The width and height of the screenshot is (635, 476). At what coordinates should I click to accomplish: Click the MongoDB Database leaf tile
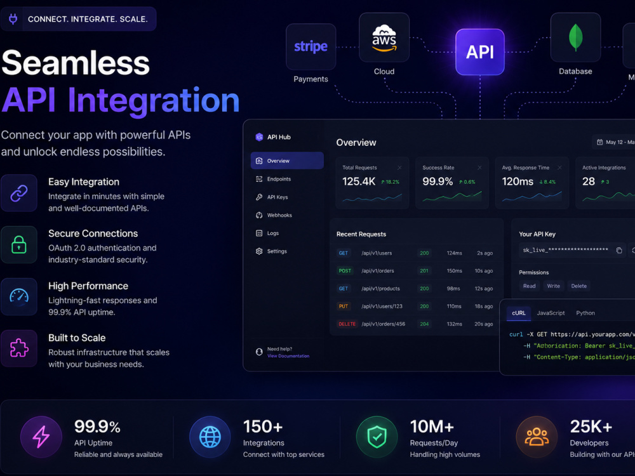point(575,37)
